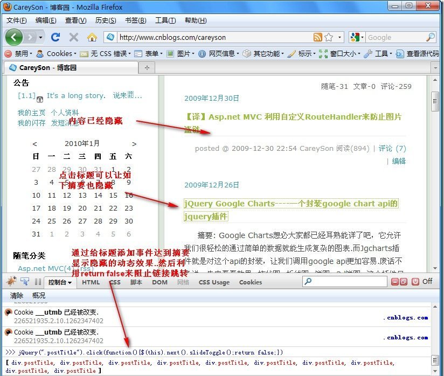This screenshot has height=376, width=444.
Task: Open the 表单 toolbar dropdown
Action: pos(148,53)
